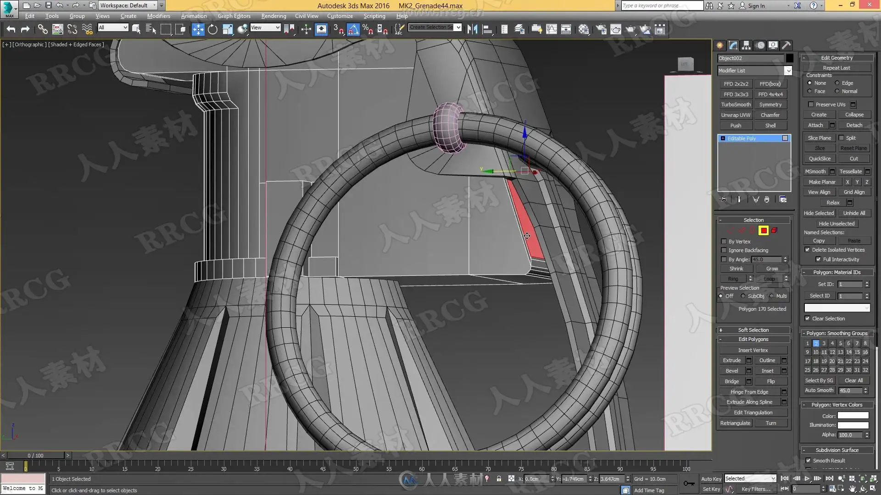
Task: Enable the Ignore Backfacing checkbox
Action: pos(724,250)
